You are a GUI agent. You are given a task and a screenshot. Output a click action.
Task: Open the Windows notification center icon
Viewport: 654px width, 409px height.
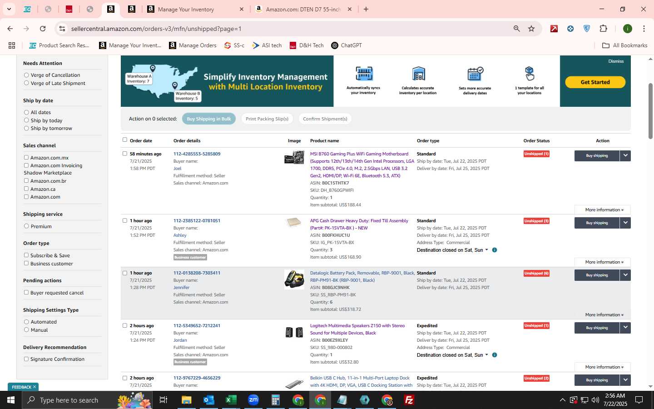pyautogui.click(x=639, y=400)
